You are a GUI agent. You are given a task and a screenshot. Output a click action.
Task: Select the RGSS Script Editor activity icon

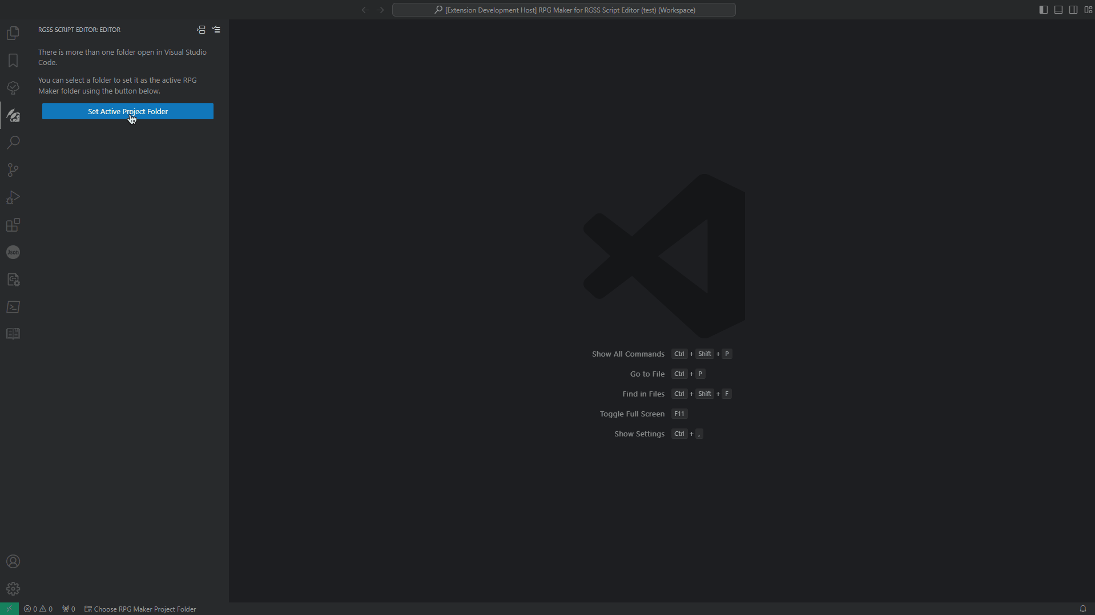(13, 115)
